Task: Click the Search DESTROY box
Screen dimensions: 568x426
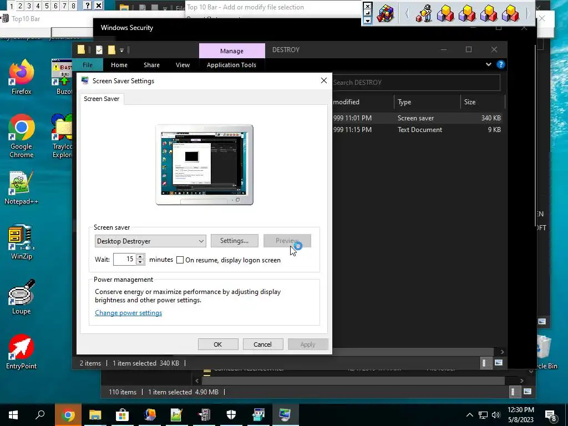Action: (416, 83)
